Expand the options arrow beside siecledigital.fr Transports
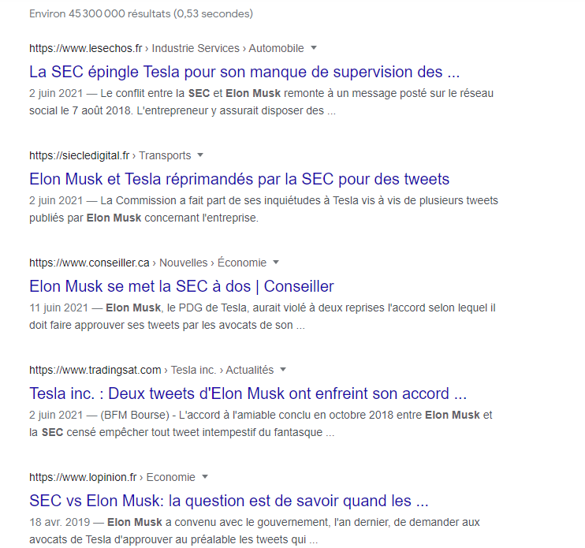Screen dimensions: 585x548 (x=200, y=155)
